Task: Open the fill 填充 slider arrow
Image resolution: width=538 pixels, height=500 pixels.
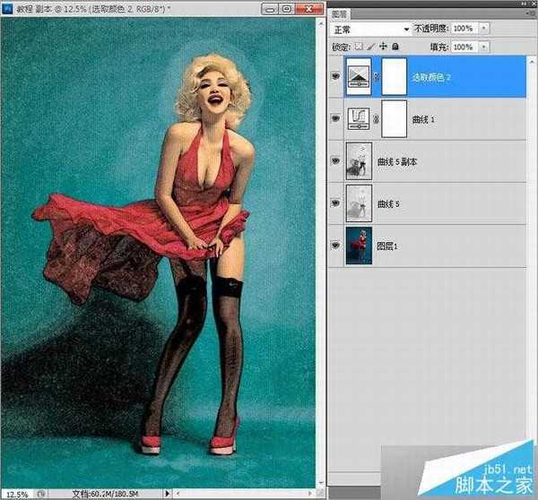Action: click(484, 47)
